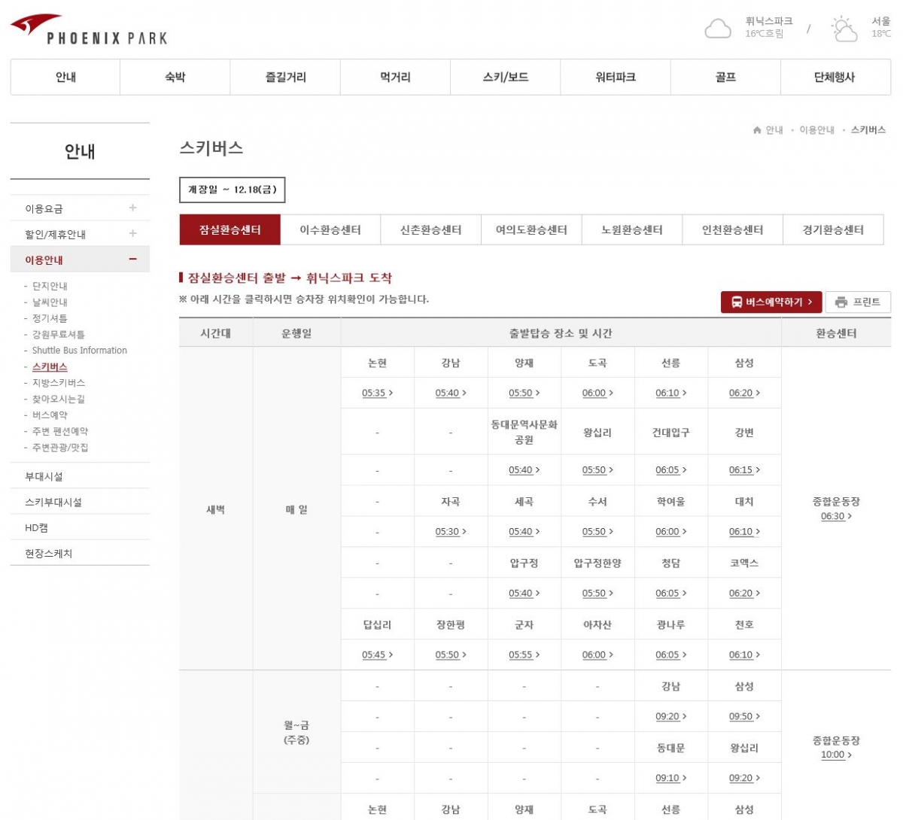Click the 논현 05:35 departure time
The width and height of the screenshot is (903, 820).
click(x=377, y=393)
